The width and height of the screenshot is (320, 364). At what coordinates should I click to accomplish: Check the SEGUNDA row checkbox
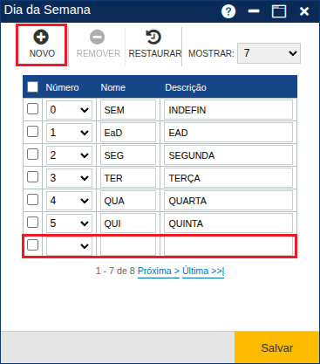coord(32,155)
